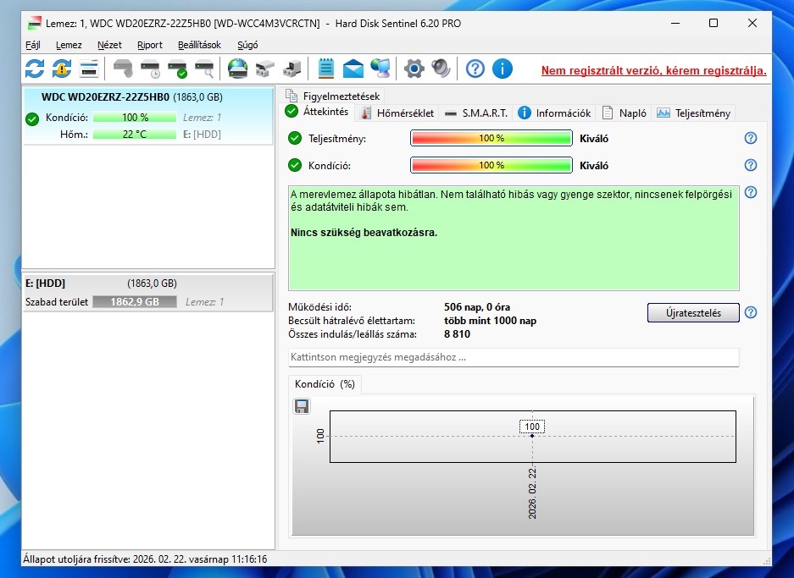Click the refresh-with-warning-triangle toolbar icon
This screenshot has width=794, height=578.
62,69
